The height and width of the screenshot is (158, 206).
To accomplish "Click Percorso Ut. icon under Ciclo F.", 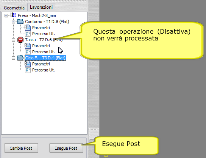I will coord(28,70).
